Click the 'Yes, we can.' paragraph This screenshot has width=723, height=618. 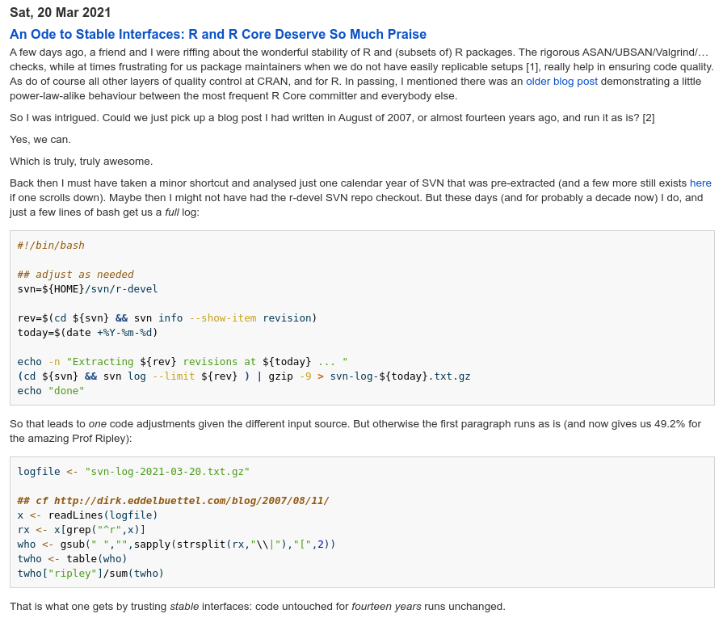[40, 140]
